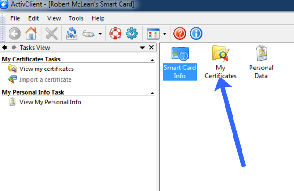Click the smart card reader icon
Viewport: 294px width, 191px height.
click(x=88, y=34)
